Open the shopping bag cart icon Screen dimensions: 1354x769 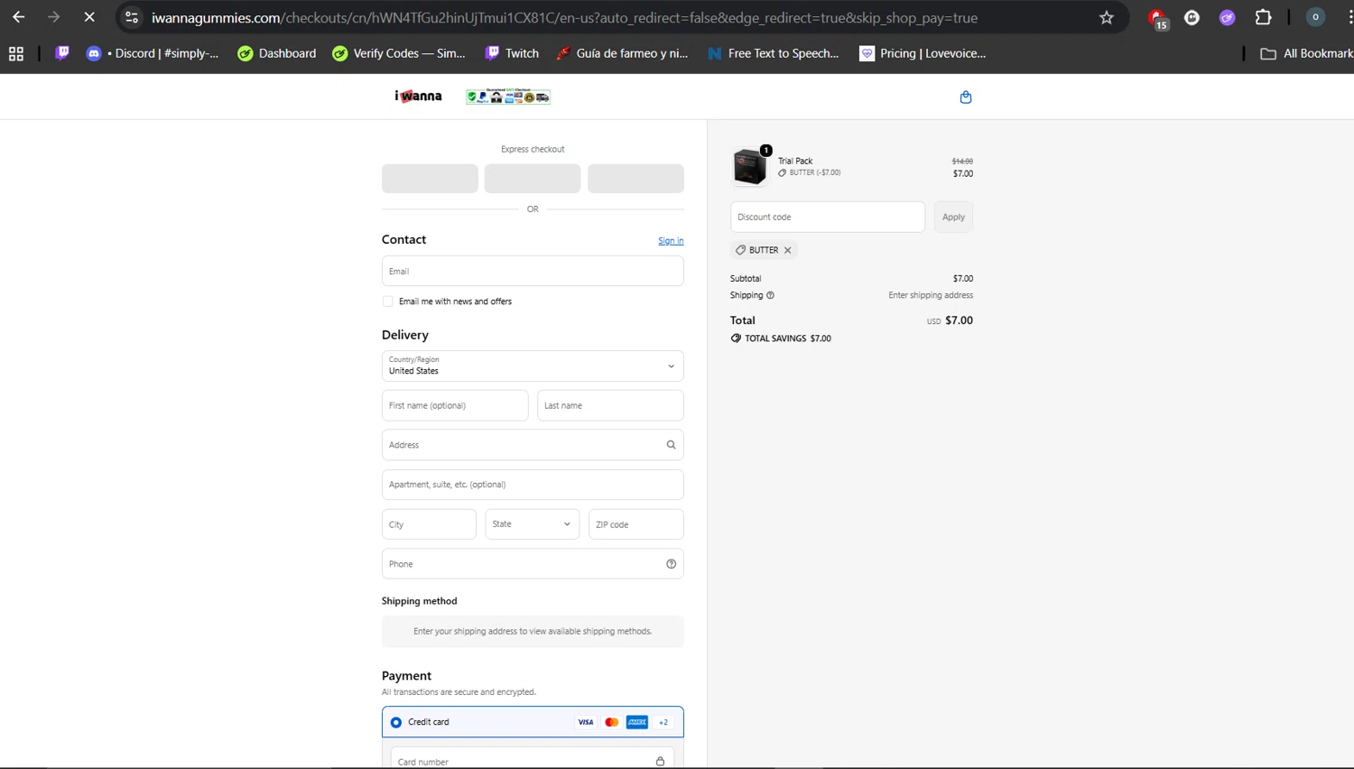pos(966,97)
